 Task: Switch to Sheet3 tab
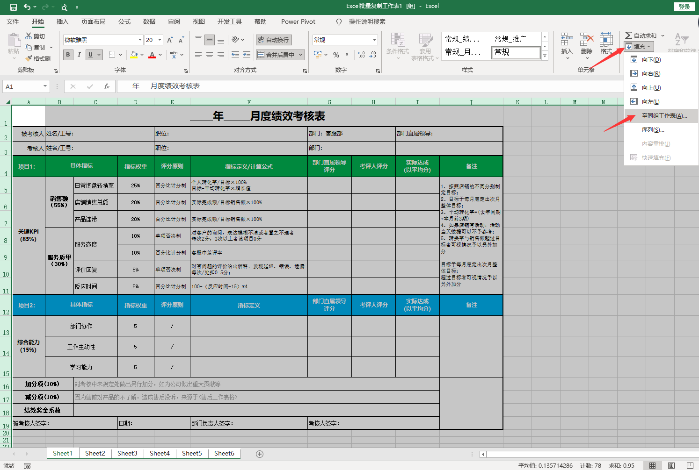[x=127, y=453]
